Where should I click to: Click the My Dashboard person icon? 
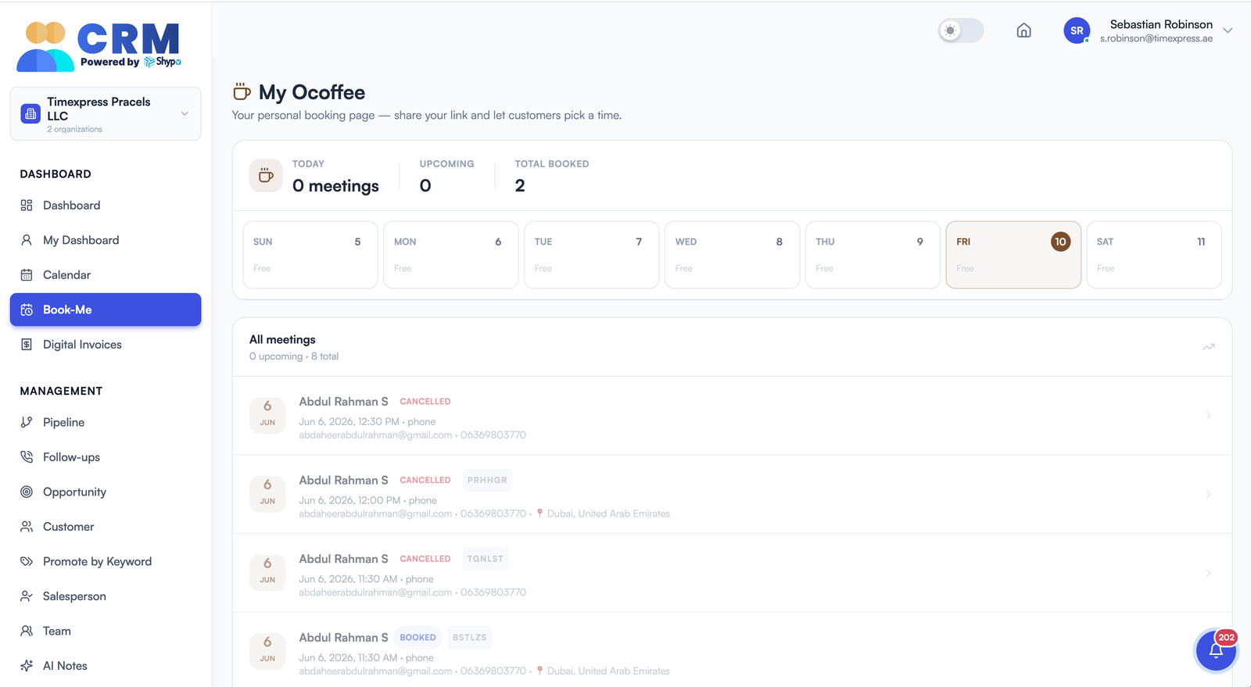pos(27,240)
